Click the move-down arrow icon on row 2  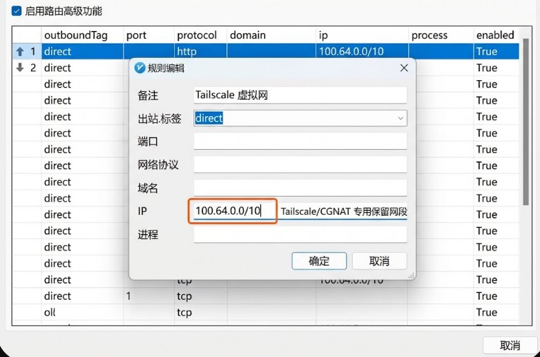(x=20, y=68)
